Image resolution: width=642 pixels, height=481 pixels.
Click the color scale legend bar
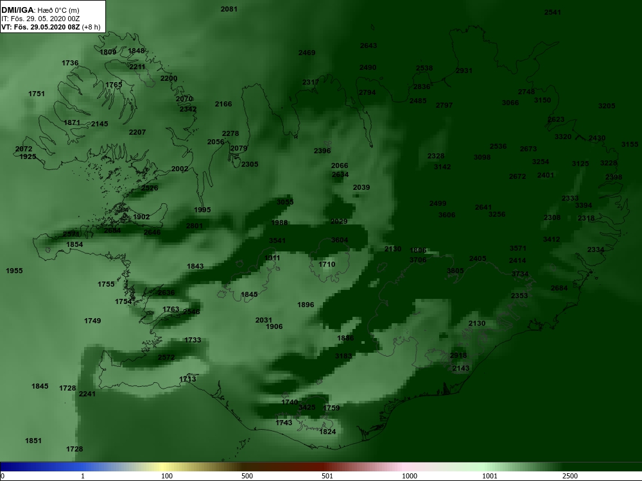321,467
